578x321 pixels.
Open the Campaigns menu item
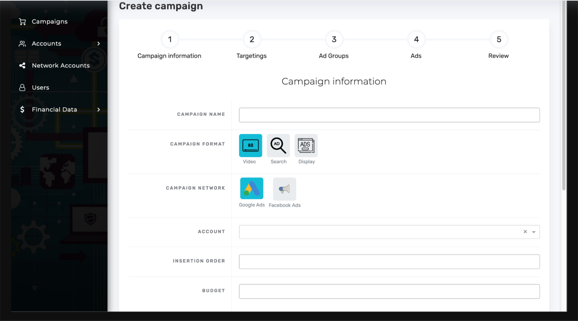pos(50,21)
